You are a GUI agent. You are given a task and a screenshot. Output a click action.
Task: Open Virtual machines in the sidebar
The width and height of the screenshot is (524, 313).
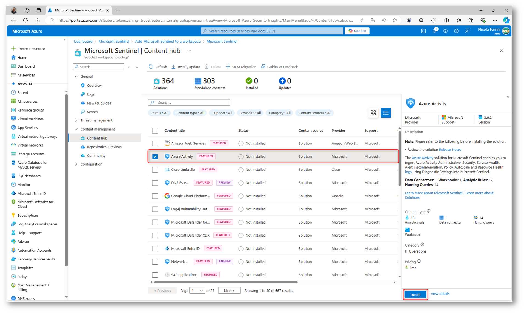coord(27,119)
